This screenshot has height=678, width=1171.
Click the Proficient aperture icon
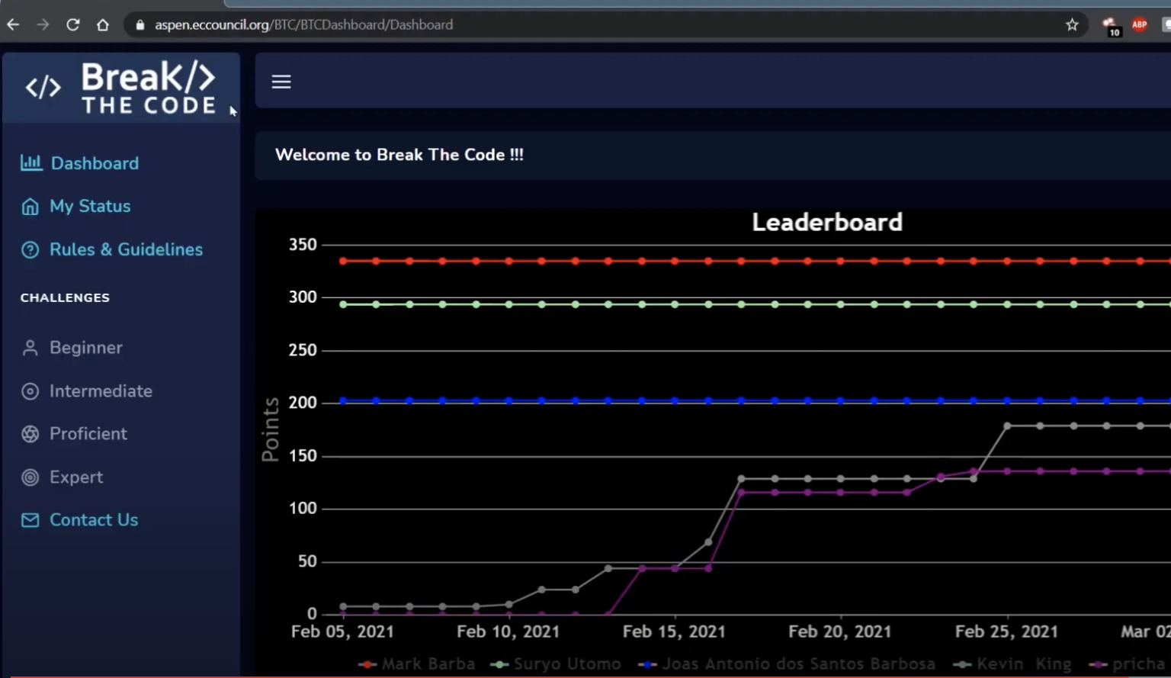click(30, 434)
